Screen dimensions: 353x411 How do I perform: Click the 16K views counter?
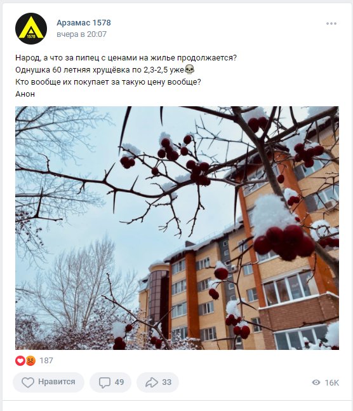tap(331, 383)
